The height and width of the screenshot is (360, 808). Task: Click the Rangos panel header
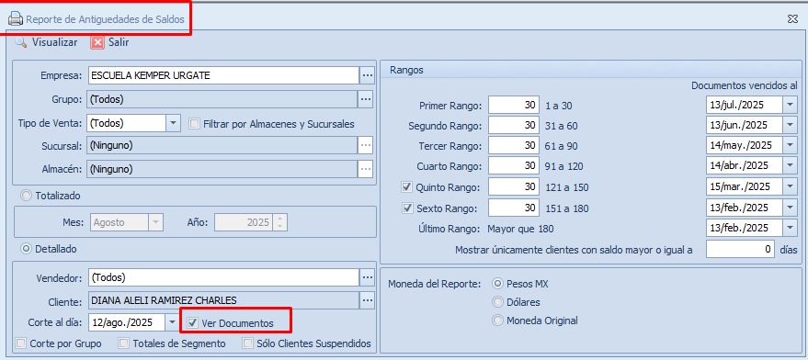tap(590, 70)
